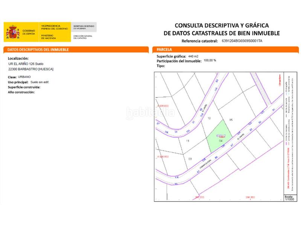Click 'Participación del inmueble:' label
The width and height of the screenshot is (301, 226).
click(179, 61)
